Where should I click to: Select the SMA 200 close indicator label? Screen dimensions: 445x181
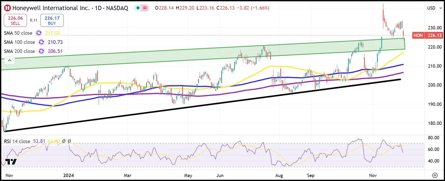[19, 51]
